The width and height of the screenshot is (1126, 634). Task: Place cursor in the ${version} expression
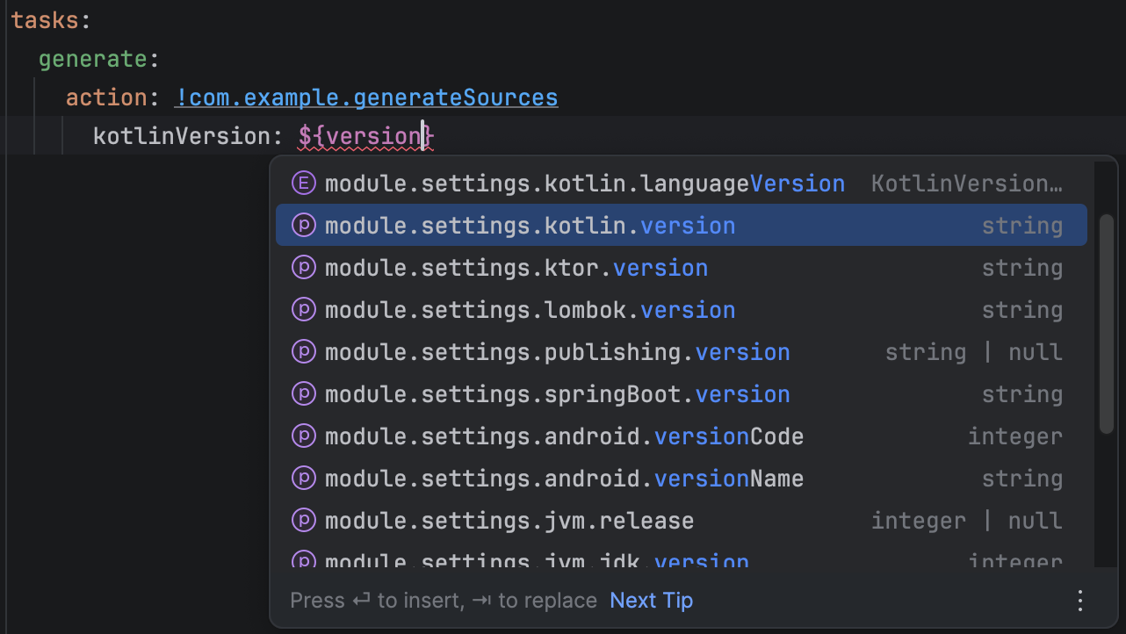point(366,136)
